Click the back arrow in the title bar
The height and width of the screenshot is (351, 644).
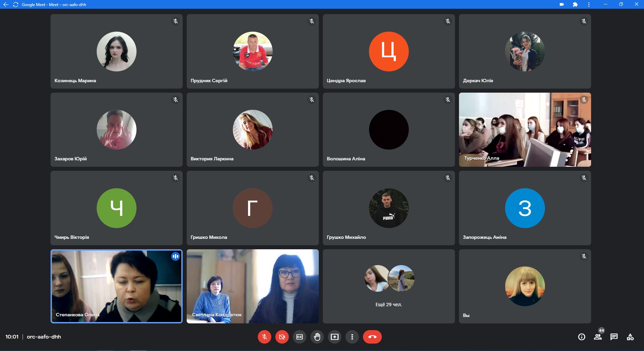click(x=6, y=4)
